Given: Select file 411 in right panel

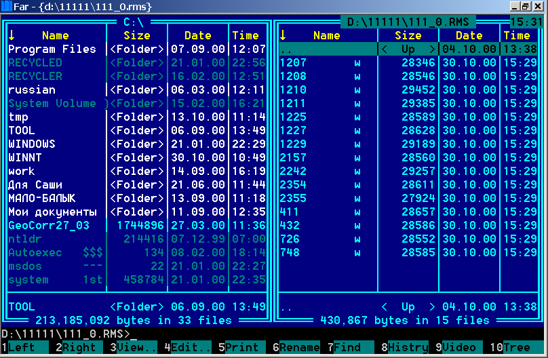Looking at the screenshot, I should coord(408,212).
